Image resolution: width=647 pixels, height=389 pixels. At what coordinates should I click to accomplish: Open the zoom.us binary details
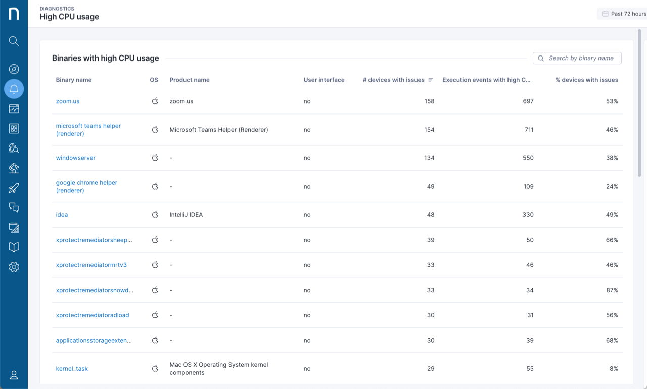(x=68, y=101)
